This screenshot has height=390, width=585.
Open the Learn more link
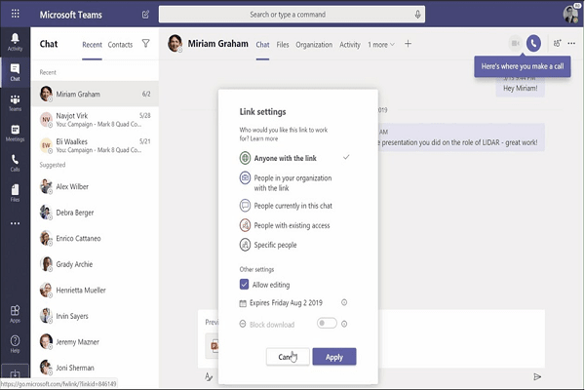[264, 138]
